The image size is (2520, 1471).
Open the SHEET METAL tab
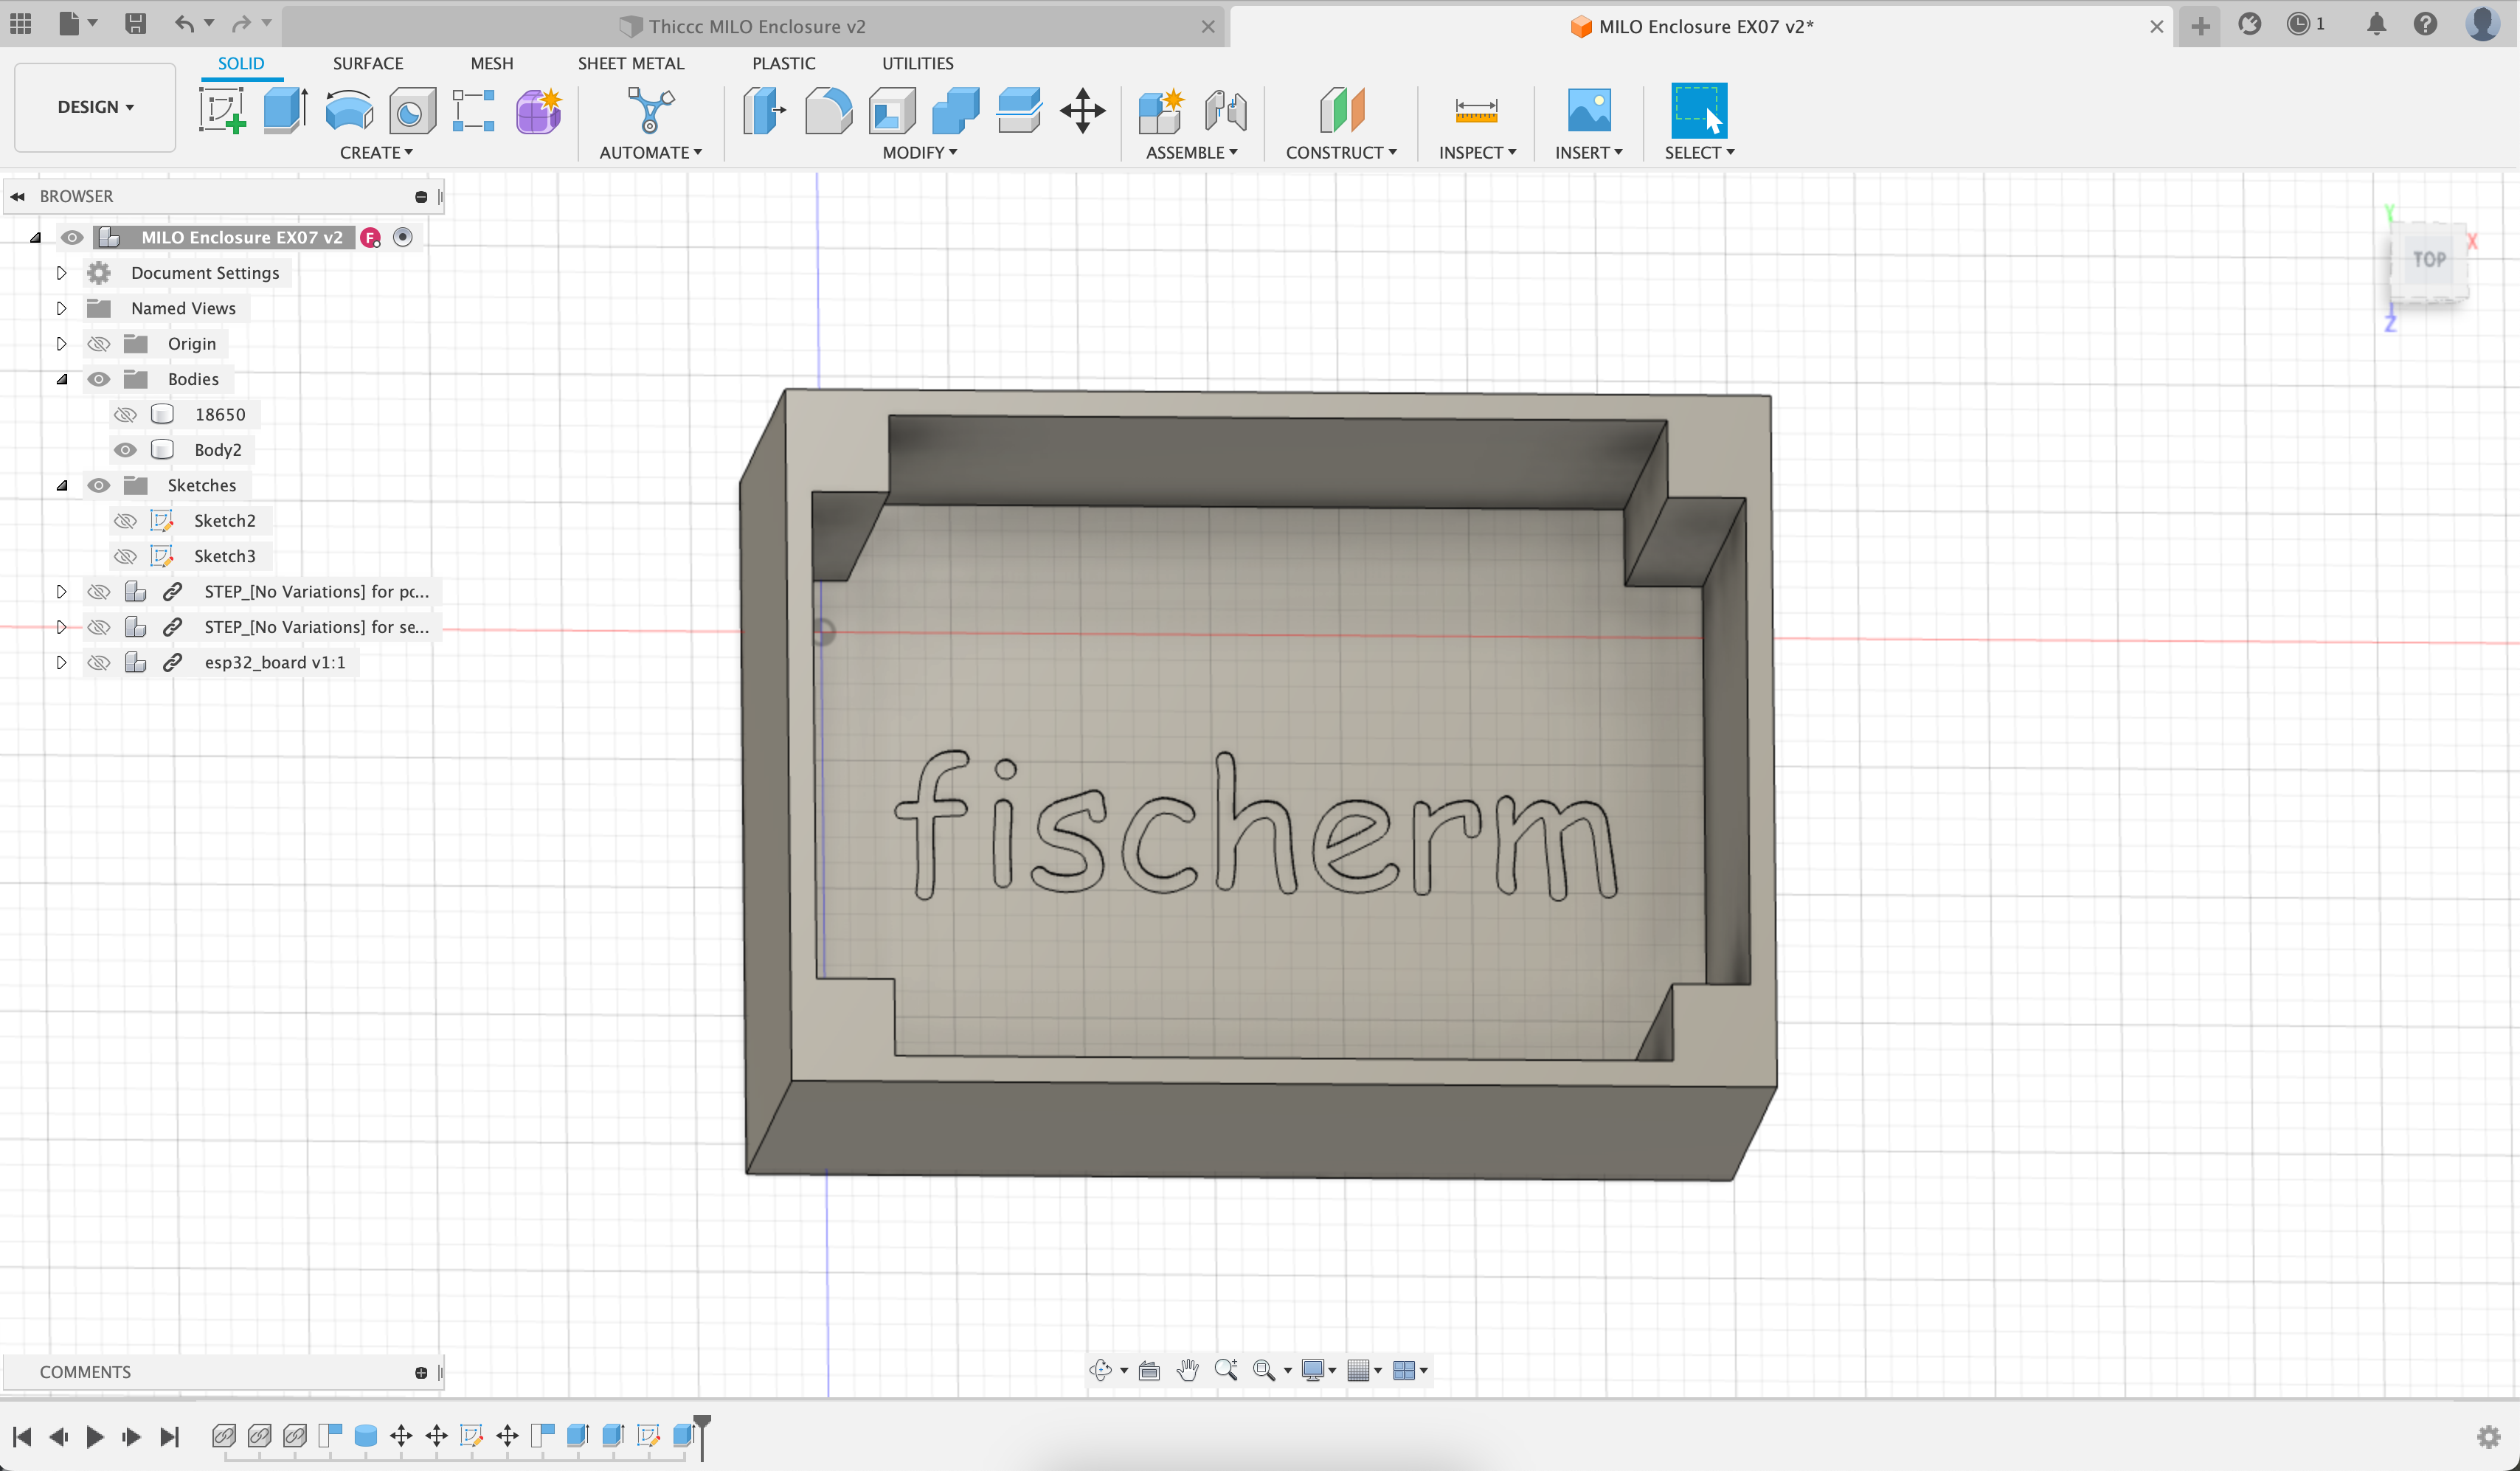(630, 63)
